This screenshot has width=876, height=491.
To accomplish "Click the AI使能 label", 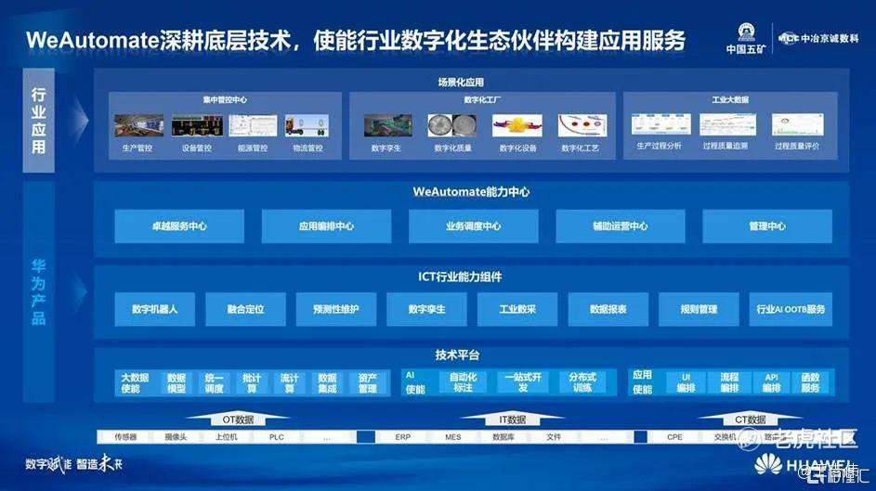I will click(x=415, y=382).
